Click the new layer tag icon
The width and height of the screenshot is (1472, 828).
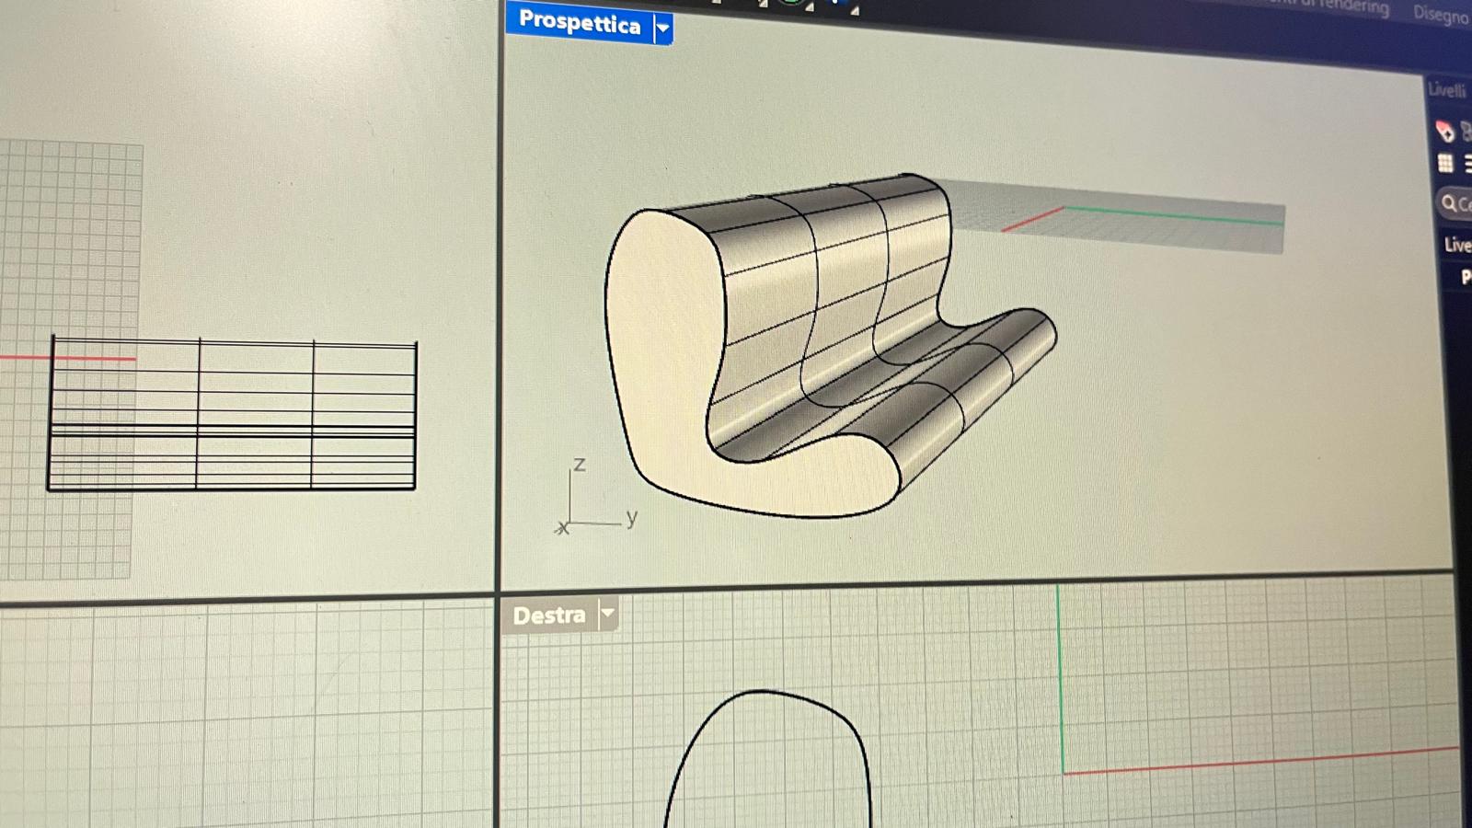[1444, 132]
